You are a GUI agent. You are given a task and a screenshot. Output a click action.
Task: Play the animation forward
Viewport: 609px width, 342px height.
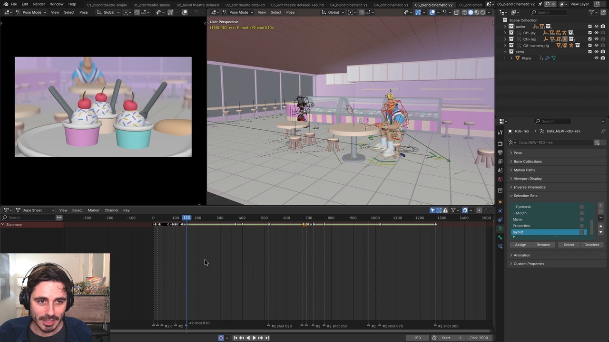point(254,338)
